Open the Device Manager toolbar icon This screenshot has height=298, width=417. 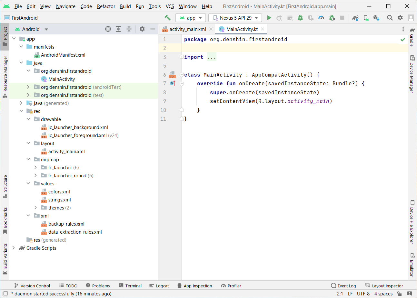(x=366, y=18)
